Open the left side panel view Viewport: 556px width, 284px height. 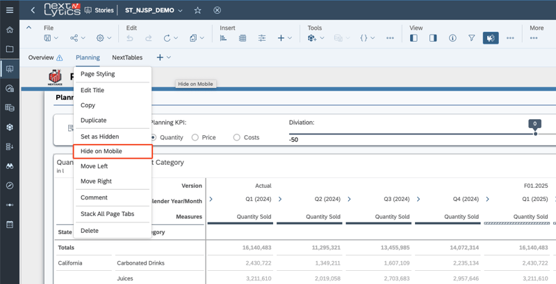coord(414,38)
